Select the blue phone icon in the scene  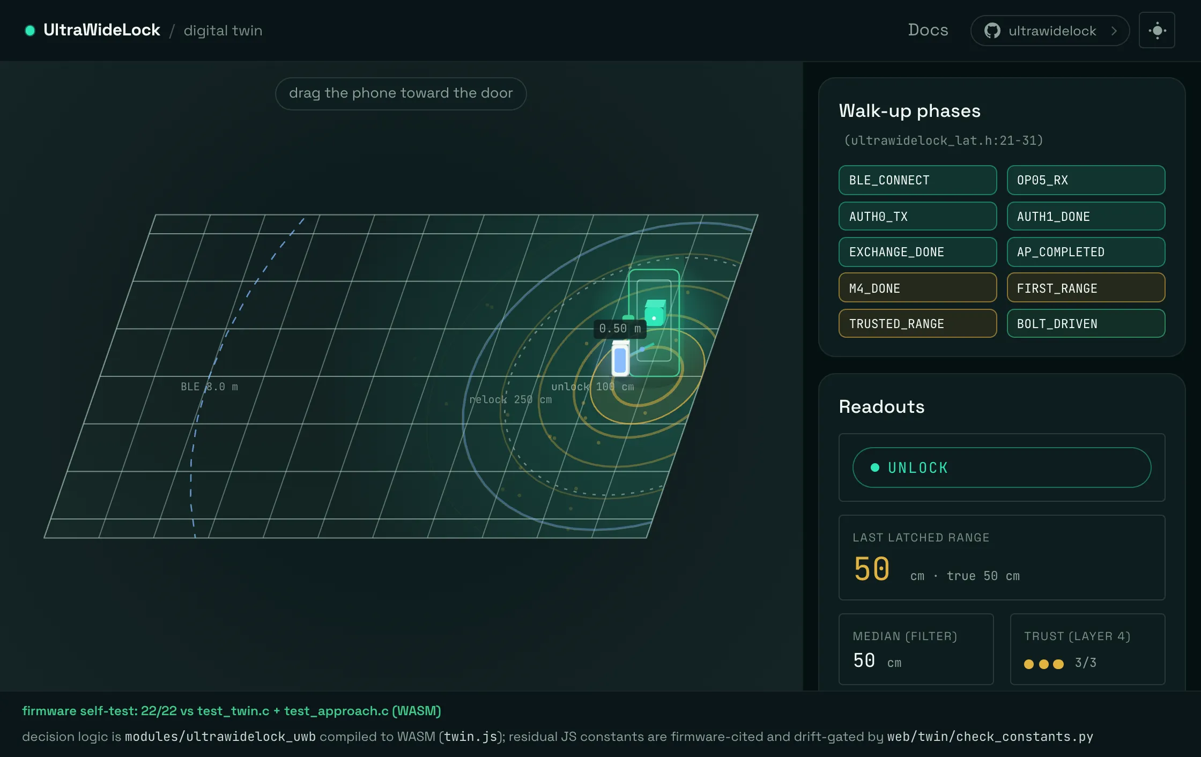[620, 359]
